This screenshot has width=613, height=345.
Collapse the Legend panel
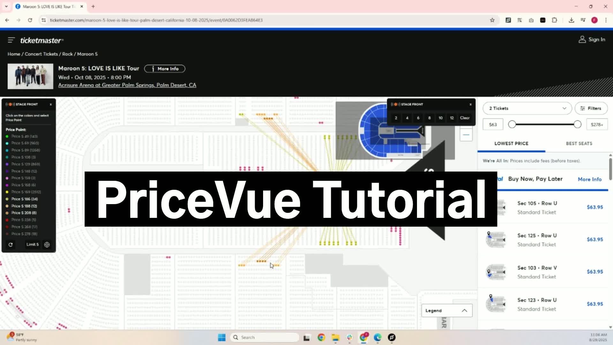click(447, 310)
